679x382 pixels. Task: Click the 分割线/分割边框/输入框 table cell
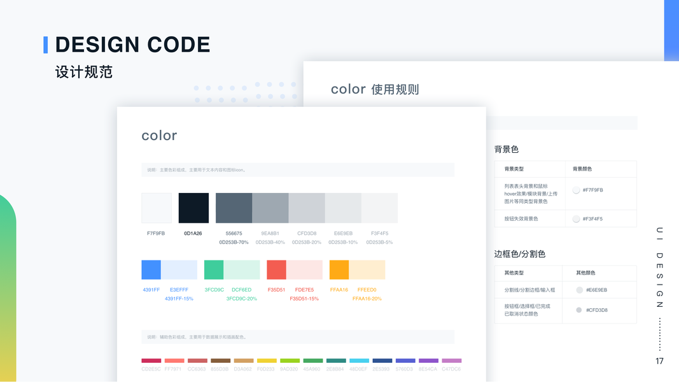click(529, 290)
